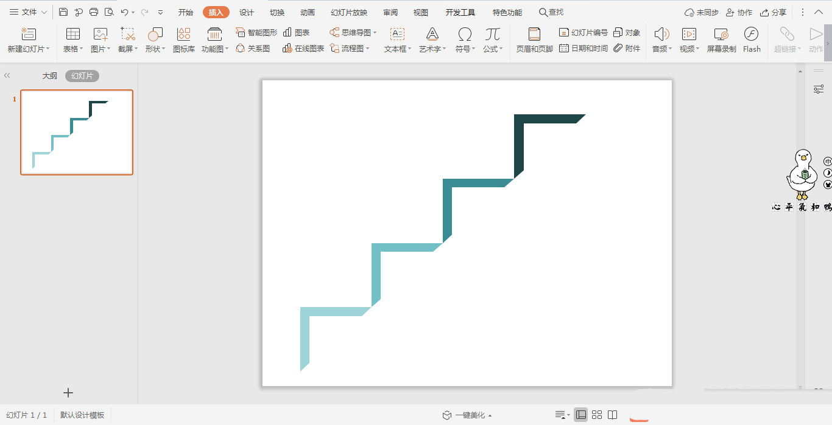Add a slide with the plus button
Image resolution: width=832 pixels, height=425 pixels.
(x=68, y=393)
